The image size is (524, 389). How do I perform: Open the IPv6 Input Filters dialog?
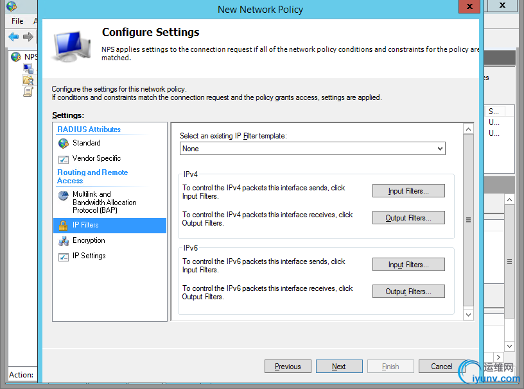coord(408,265)
